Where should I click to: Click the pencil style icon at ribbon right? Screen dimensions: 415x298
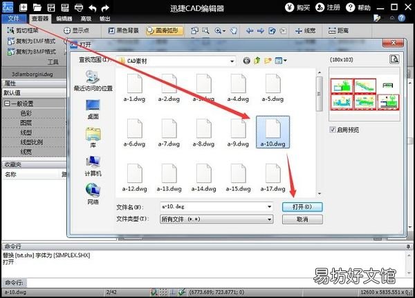377,18
